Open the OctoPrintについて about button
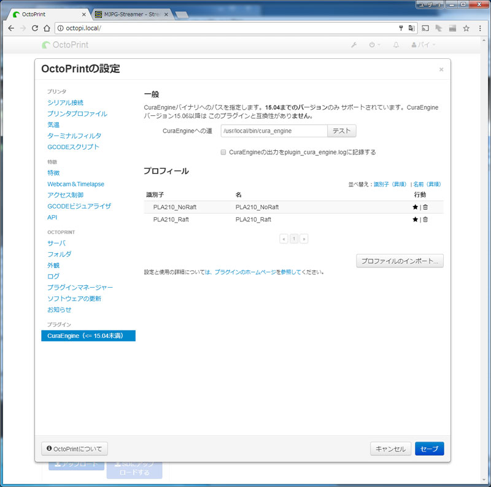Screen dimensions: 491x487 [x=74, y=449]
